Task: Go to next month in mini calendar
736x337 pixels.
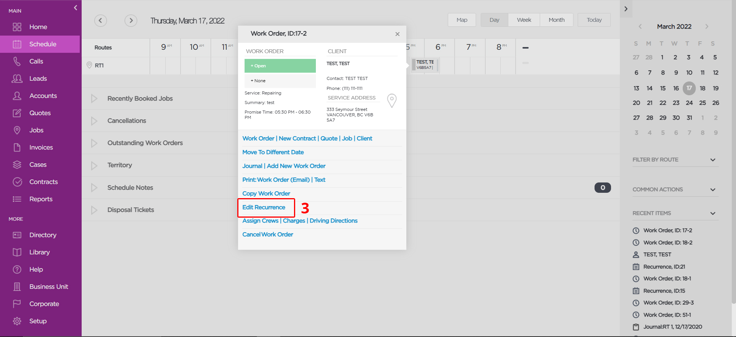Action: tap(707, 26)
